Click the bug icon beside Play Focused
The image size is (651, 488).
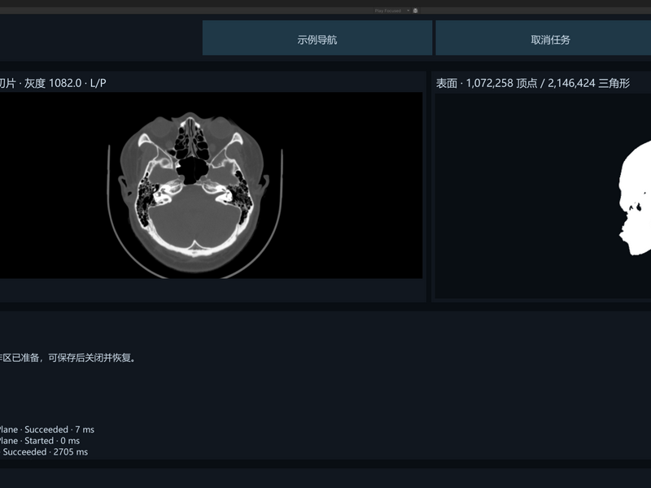(415, 11)
